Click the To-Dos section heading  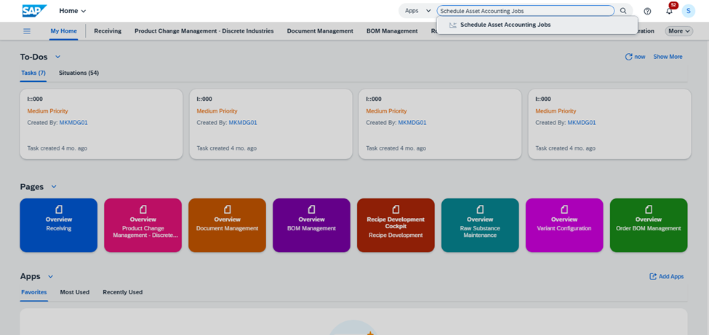(x=34, y=57)
